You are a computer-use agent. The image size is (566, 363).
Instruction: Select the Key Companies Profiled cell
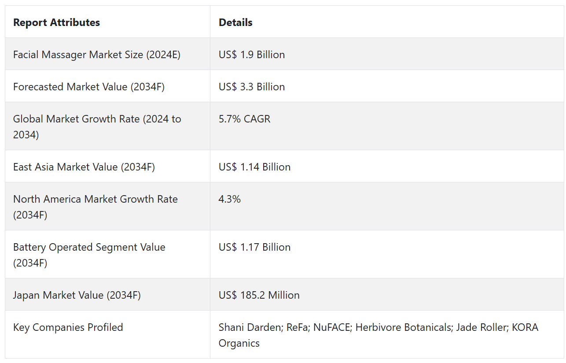click(x=68, y=327)
